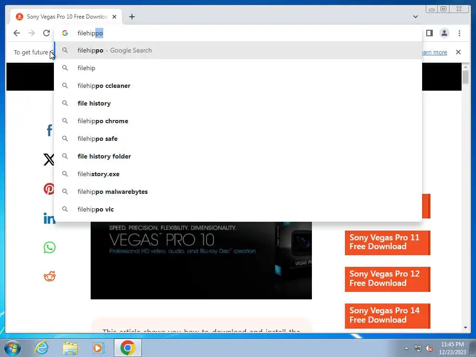Toggle the Chrome side panel
Image resolution: width=476 pixels, height=357 pixels.
tap(429, 33)
